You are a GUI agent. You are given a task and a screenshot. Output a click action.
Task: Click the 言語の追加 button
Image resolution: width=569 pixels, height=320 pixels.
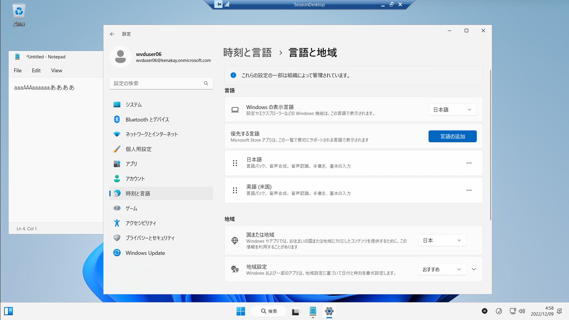tap(452, 136)
